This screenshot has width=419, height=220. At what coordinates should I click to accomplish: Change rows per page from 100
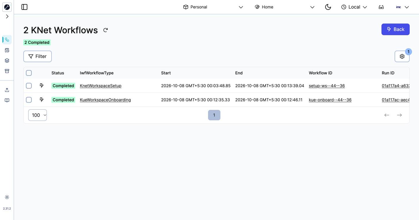38,115
